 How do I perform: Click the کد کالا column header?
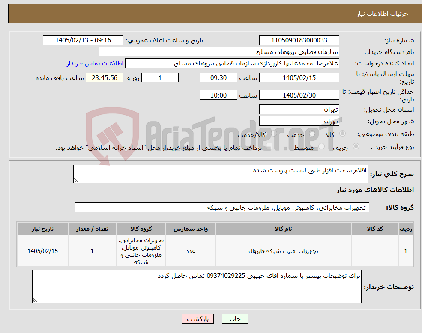pos(374,229)
